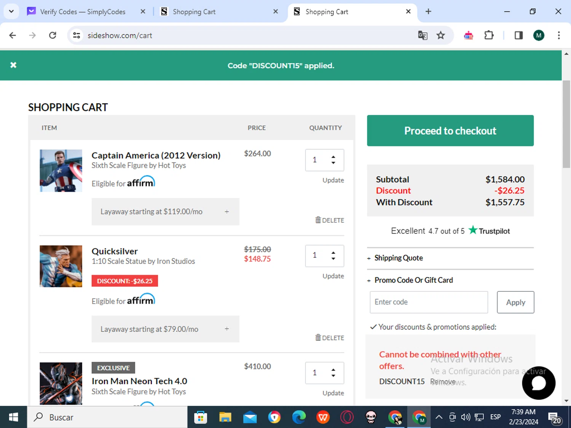Open Microsoft Store from the taskbar
Viewport: 571px width, 428px height.
(x=201, y=417)
